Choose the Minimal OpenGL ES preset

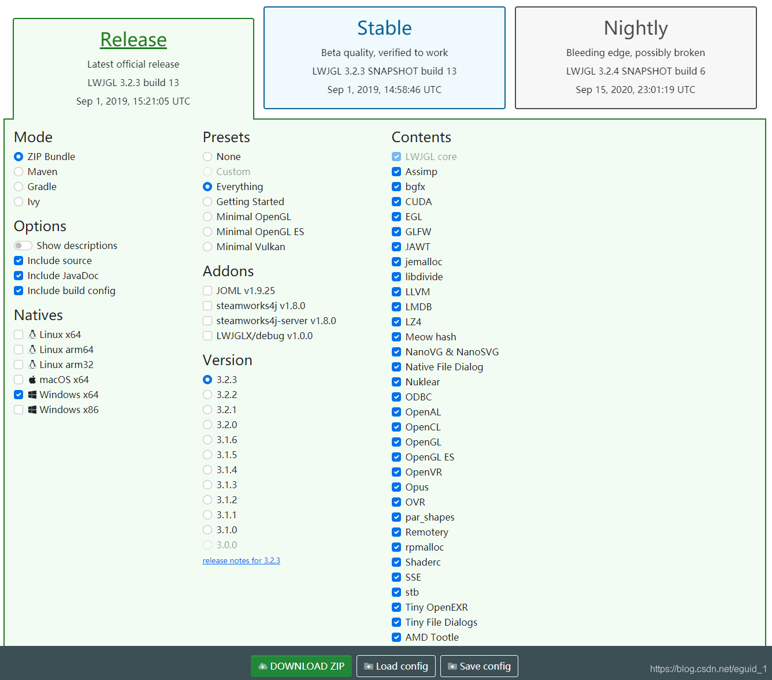click(207, 232)
